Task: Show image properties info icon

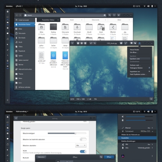Action: (121, 43)
